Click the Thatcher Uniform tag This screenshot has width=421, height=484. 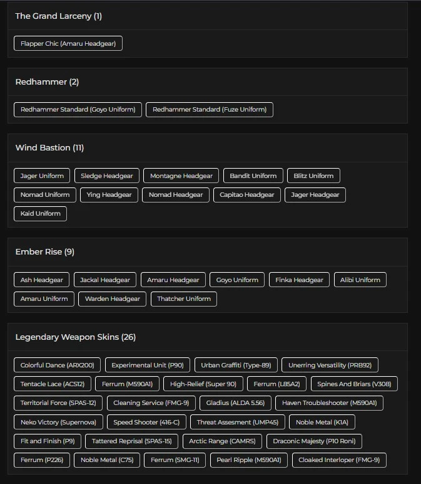click(184, 298)
